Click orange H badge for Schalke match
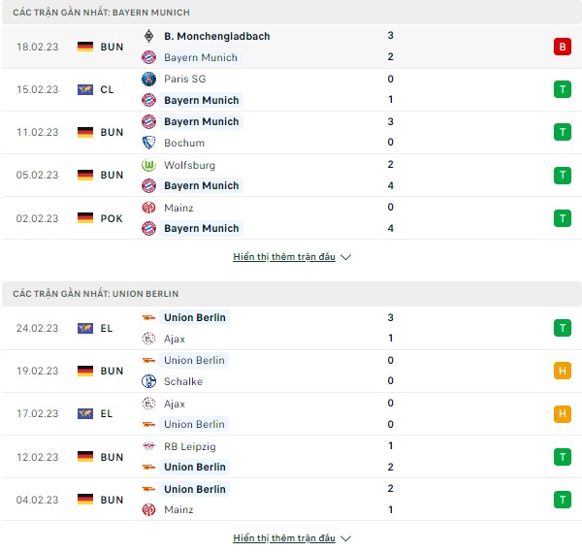This screenshot has height=552, width=582. point(563,371)
